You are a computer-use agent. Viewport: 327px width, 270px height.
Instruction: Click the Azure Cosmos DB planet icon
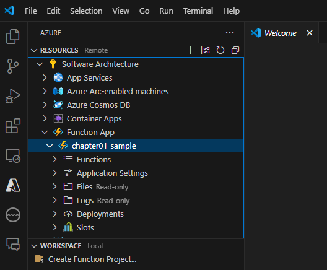(58, 105)
